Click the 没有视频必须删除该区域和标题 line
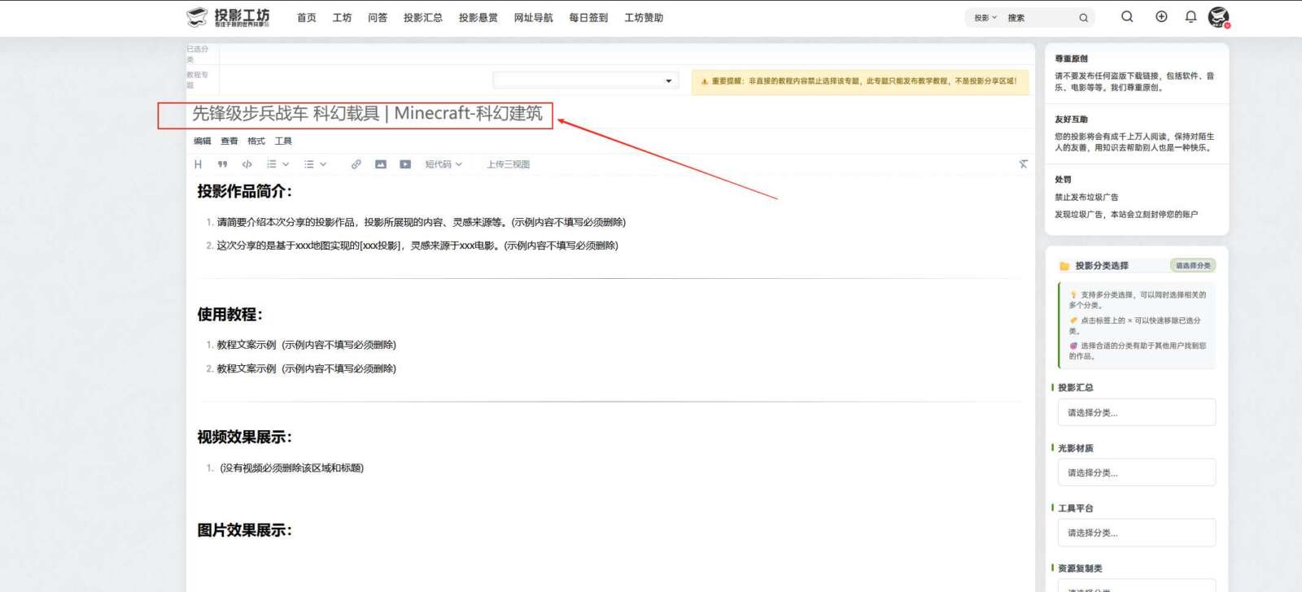Screen dimensions: 1302x592 click(x=291, y=468)
